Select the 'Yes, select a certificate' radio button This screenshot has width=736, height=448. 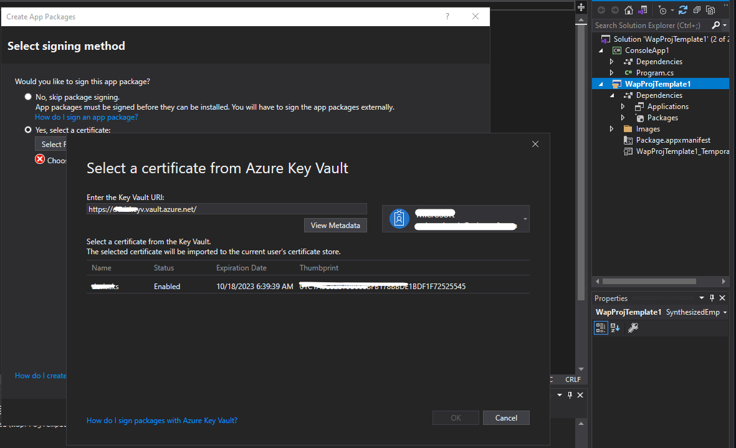(x=28, y=129)
